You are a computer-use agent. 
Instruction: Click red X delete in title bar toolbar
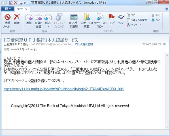pyautogui.click(x=16, y=3)
